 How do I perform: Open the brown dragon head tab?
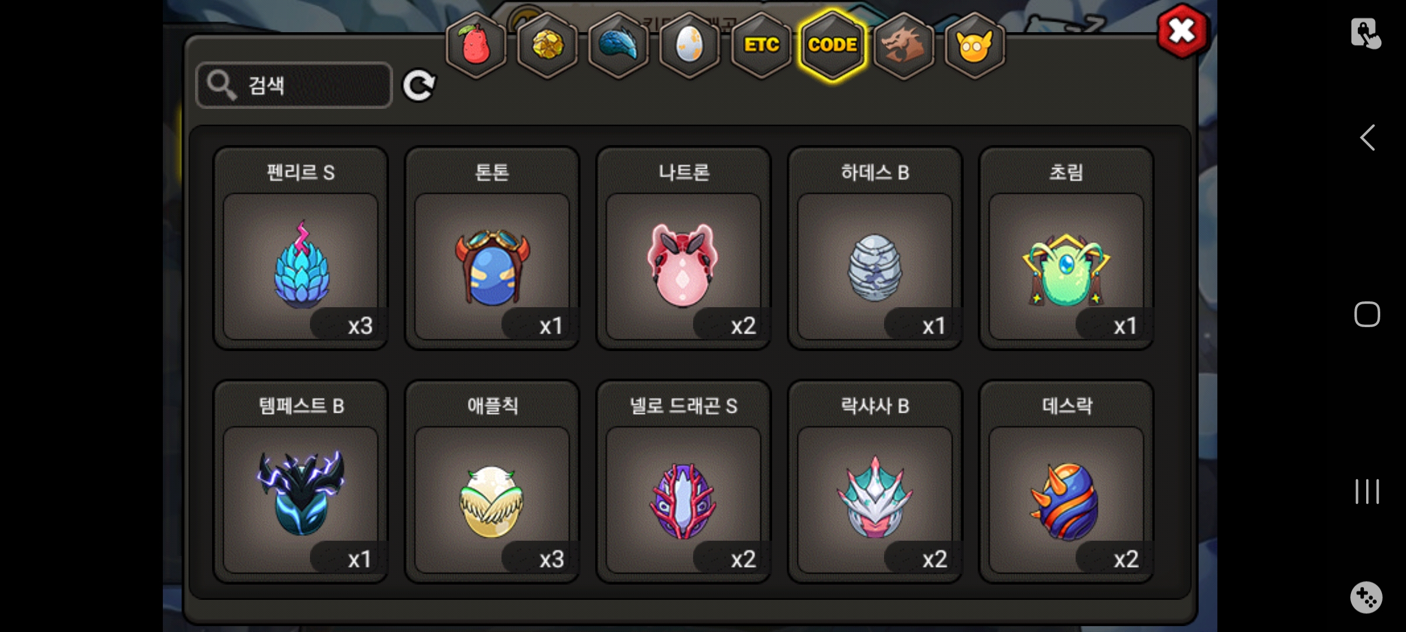coord(903,45)
